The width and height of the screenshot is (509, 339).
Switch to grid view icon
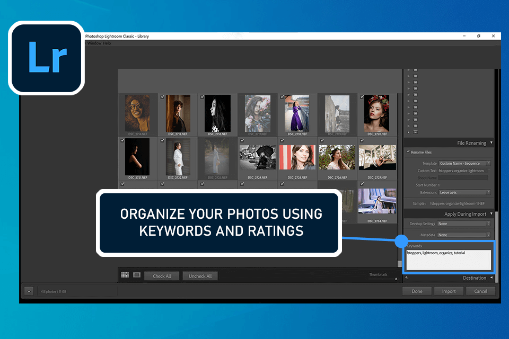[125, 275]
